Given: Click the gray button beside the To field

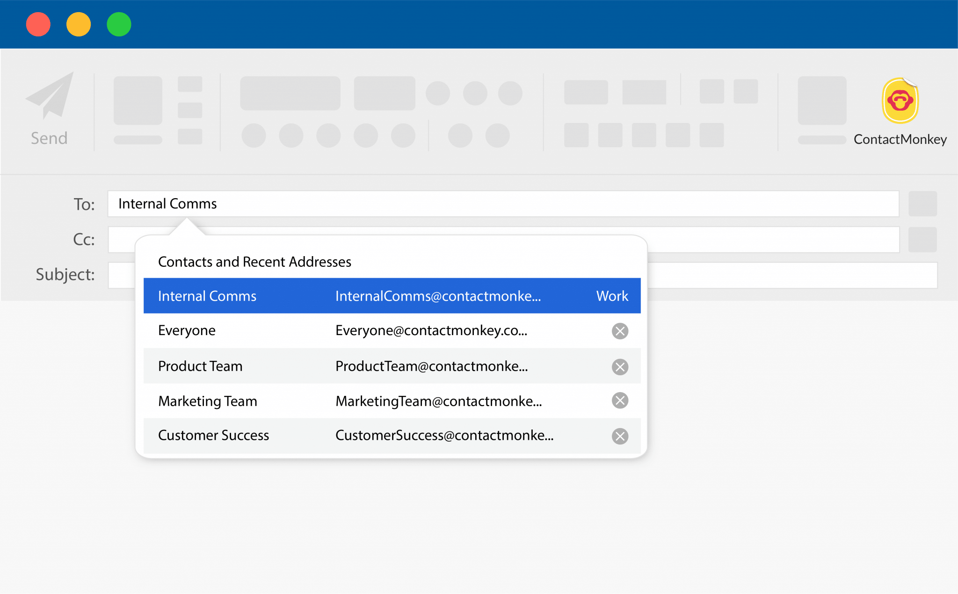Looking at the screenshot, I should [x=922, y=204].
